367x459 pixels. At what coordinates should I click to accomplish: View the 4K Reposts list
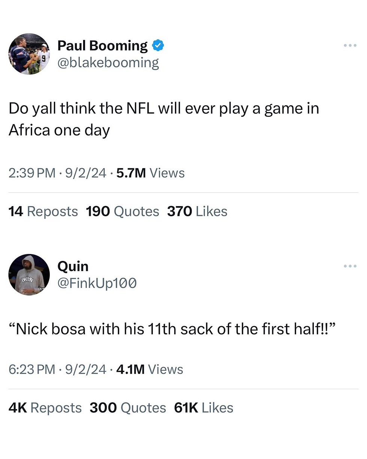tap(45, 408)
